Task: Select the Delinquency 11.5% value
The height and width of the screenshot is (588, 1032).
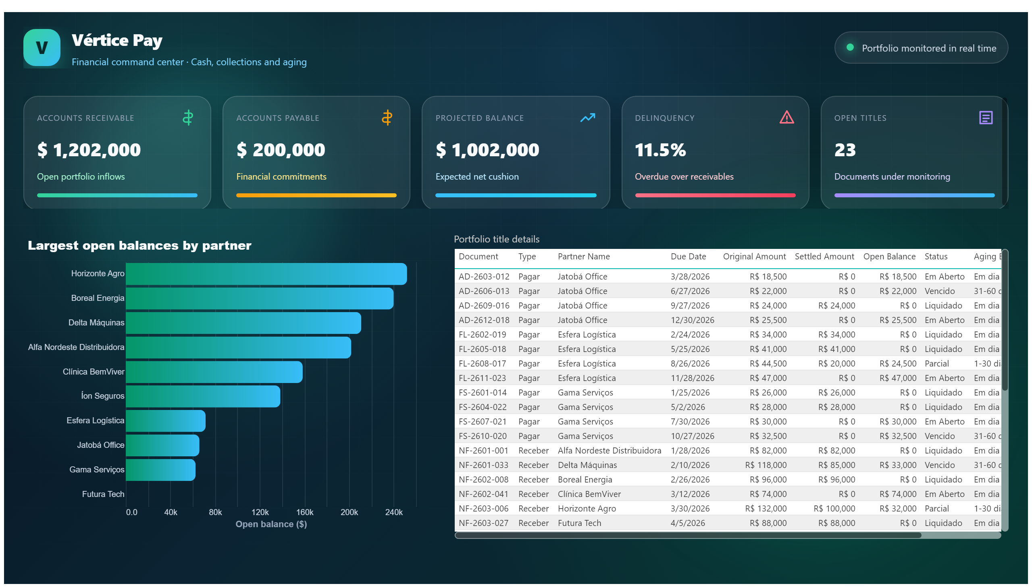Action: [660, 150]
